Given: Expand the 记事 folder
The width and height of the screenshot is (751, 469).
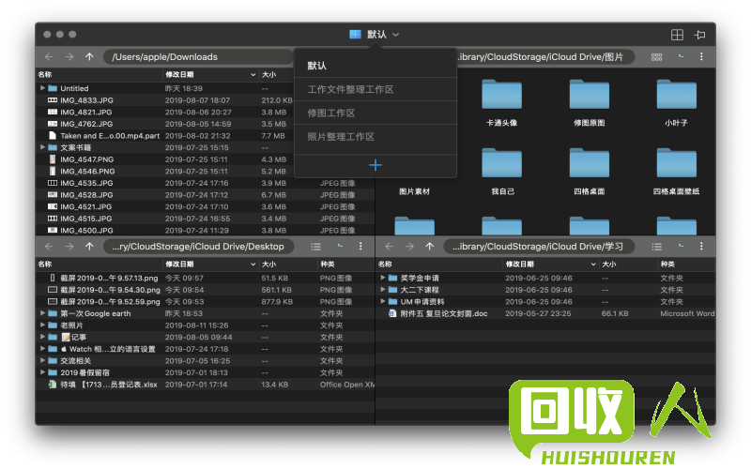Looking at the screenshot, I should pyautogui.click(x=42, y=337).
